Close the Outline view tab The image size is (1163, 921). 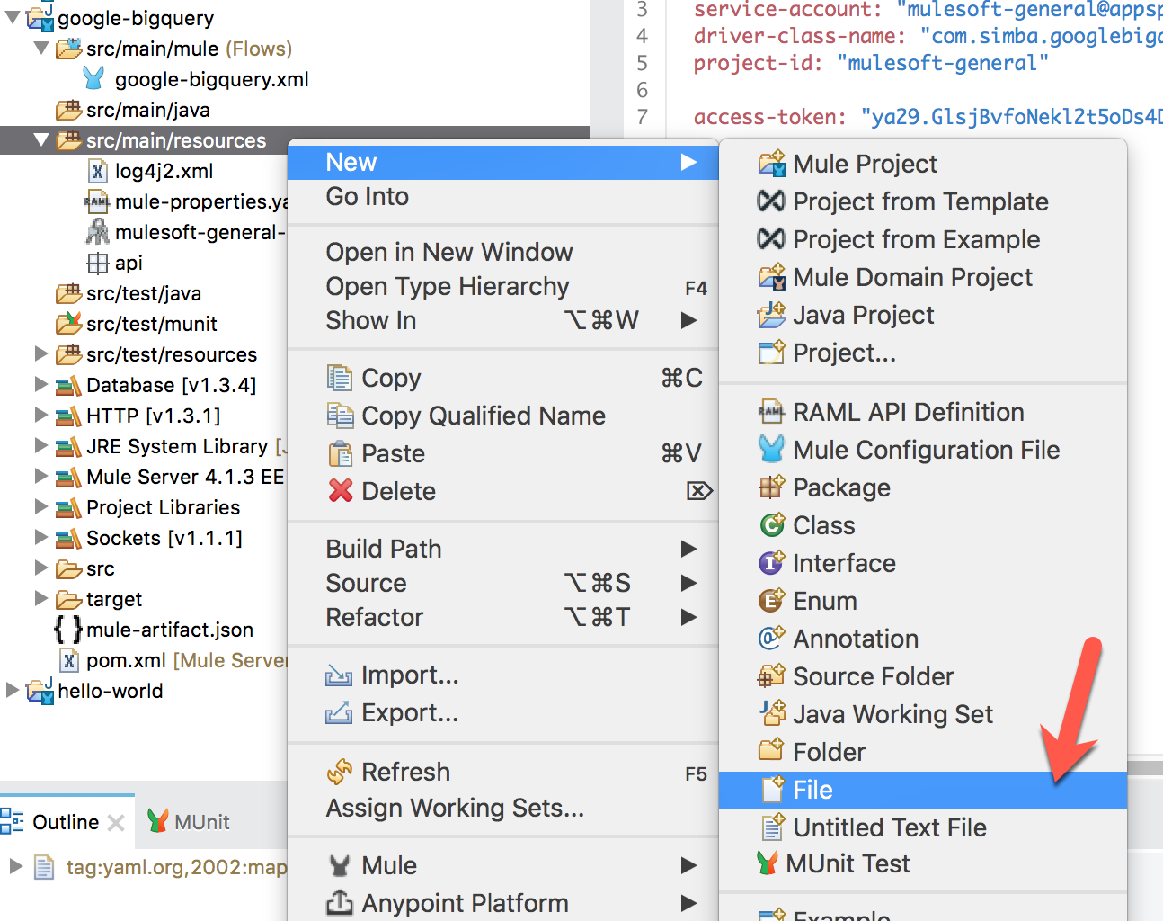coord(116,822)
